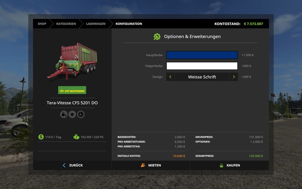Click the green engine power icon
Image resolution: width=302 pixels, height=189 pixels.
[x=76, y=137]
